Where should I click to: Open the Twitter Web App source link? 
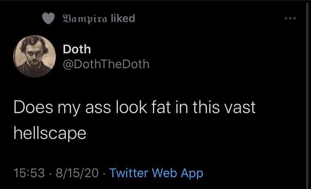156,173
